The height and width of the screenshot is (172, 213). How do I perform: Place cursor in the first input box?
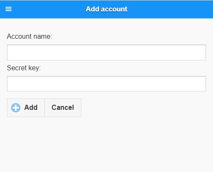coord(106,52)
